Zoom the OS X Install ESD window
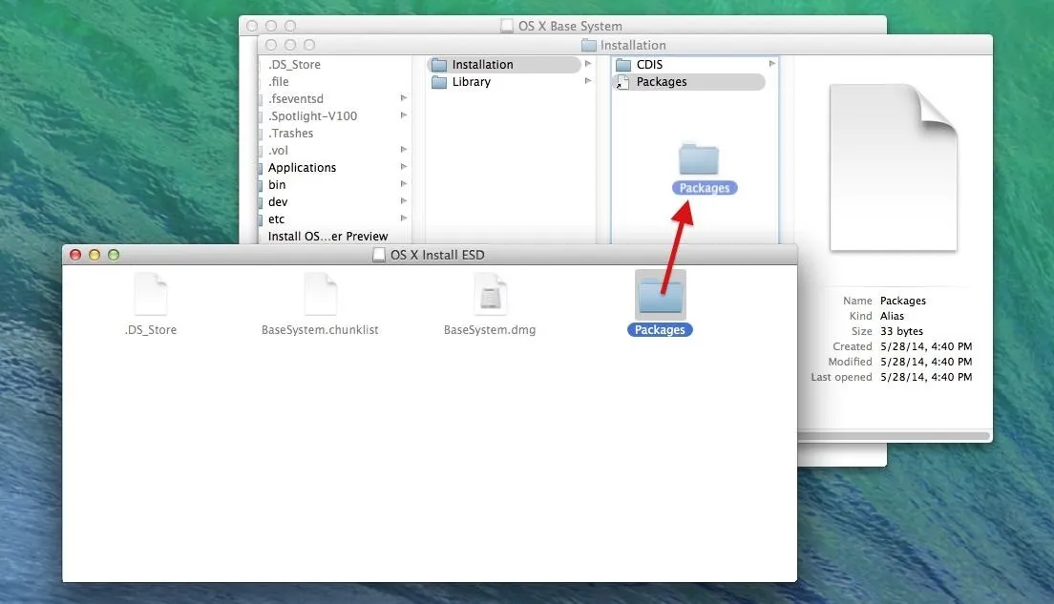The height and width of the screenshot is (604, 1054). [114, 255]
